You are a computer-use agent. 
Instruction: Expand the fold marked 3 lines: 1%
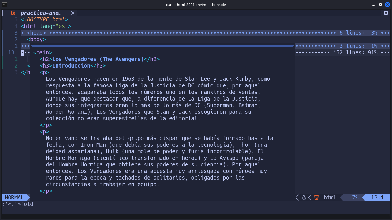point(343,46)
